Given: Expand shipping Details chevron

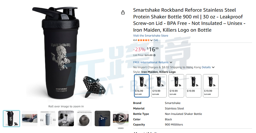Looking at the screenshot, I should coord(213,67).
